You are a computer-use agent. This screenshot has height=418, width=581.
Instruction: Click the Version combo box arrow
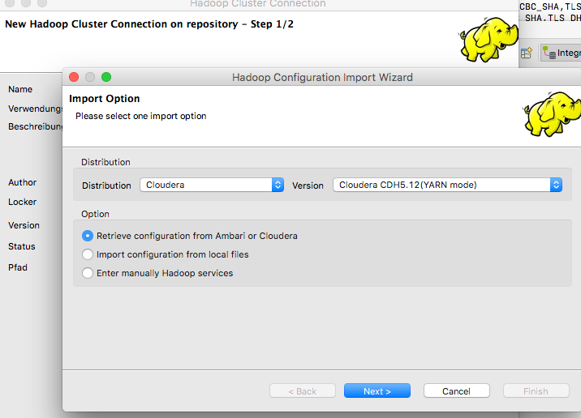point(556,185)
